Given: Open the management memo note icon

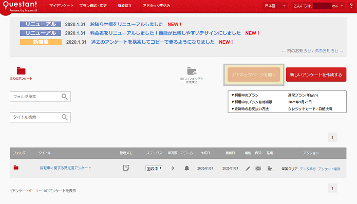Looking at the screenshot, I should 126,168.
